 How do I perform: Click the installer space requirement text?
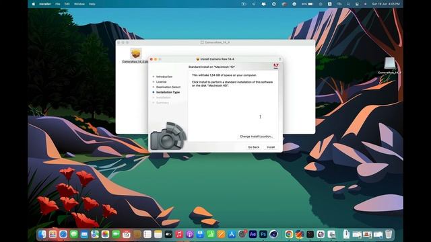(224, 75)
